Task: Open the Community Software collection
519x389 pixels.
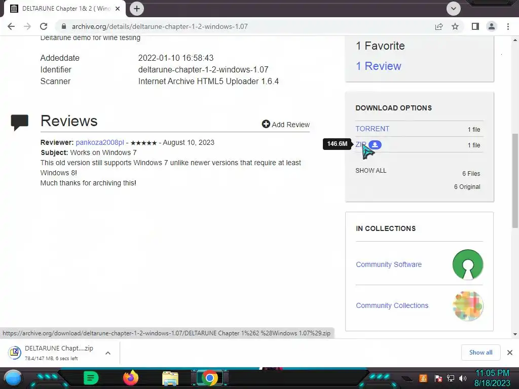Action: click(x=389, y=264)
